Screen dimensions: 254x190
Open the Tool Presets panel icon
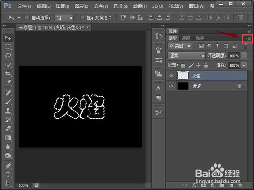(x=158, y=112)
